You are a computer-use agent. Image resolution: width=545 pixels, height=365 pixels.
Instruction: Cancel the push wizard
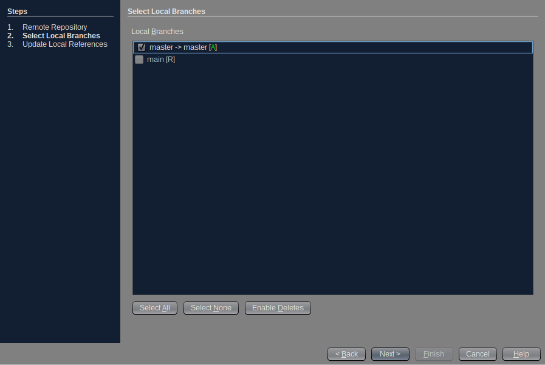point(478,354)
